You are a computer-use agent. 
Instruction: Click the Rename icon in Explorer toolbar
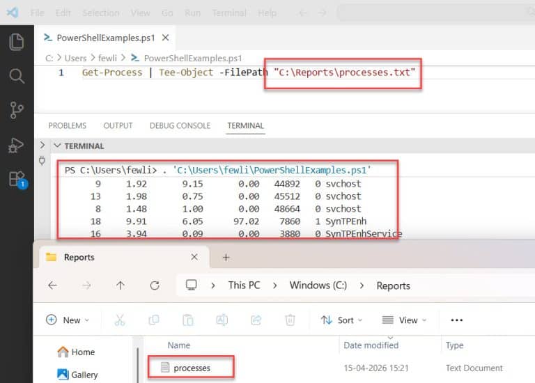pos(222,320)
